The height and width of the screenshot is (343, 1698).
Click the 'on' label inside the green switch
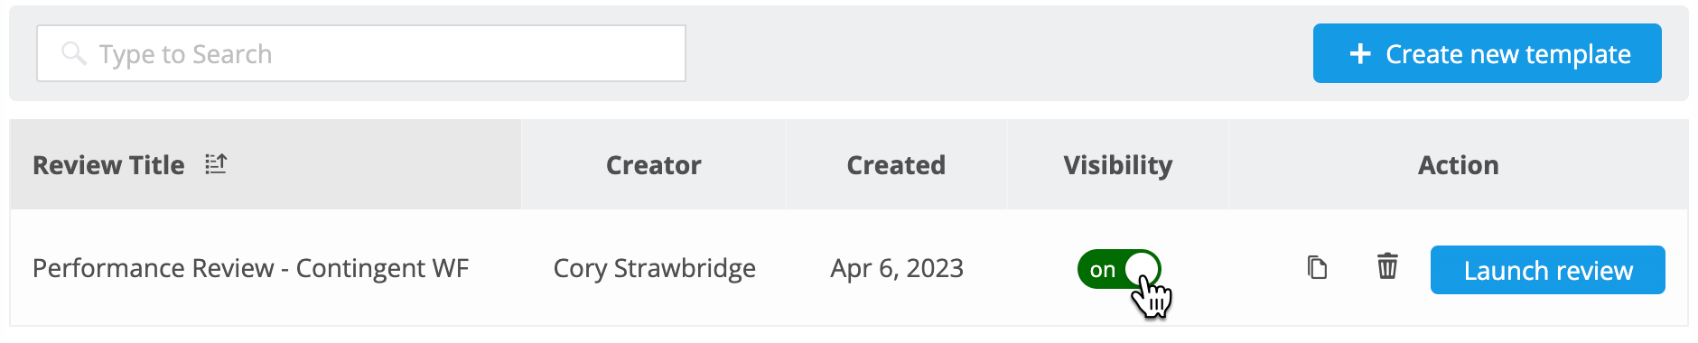1102,270
